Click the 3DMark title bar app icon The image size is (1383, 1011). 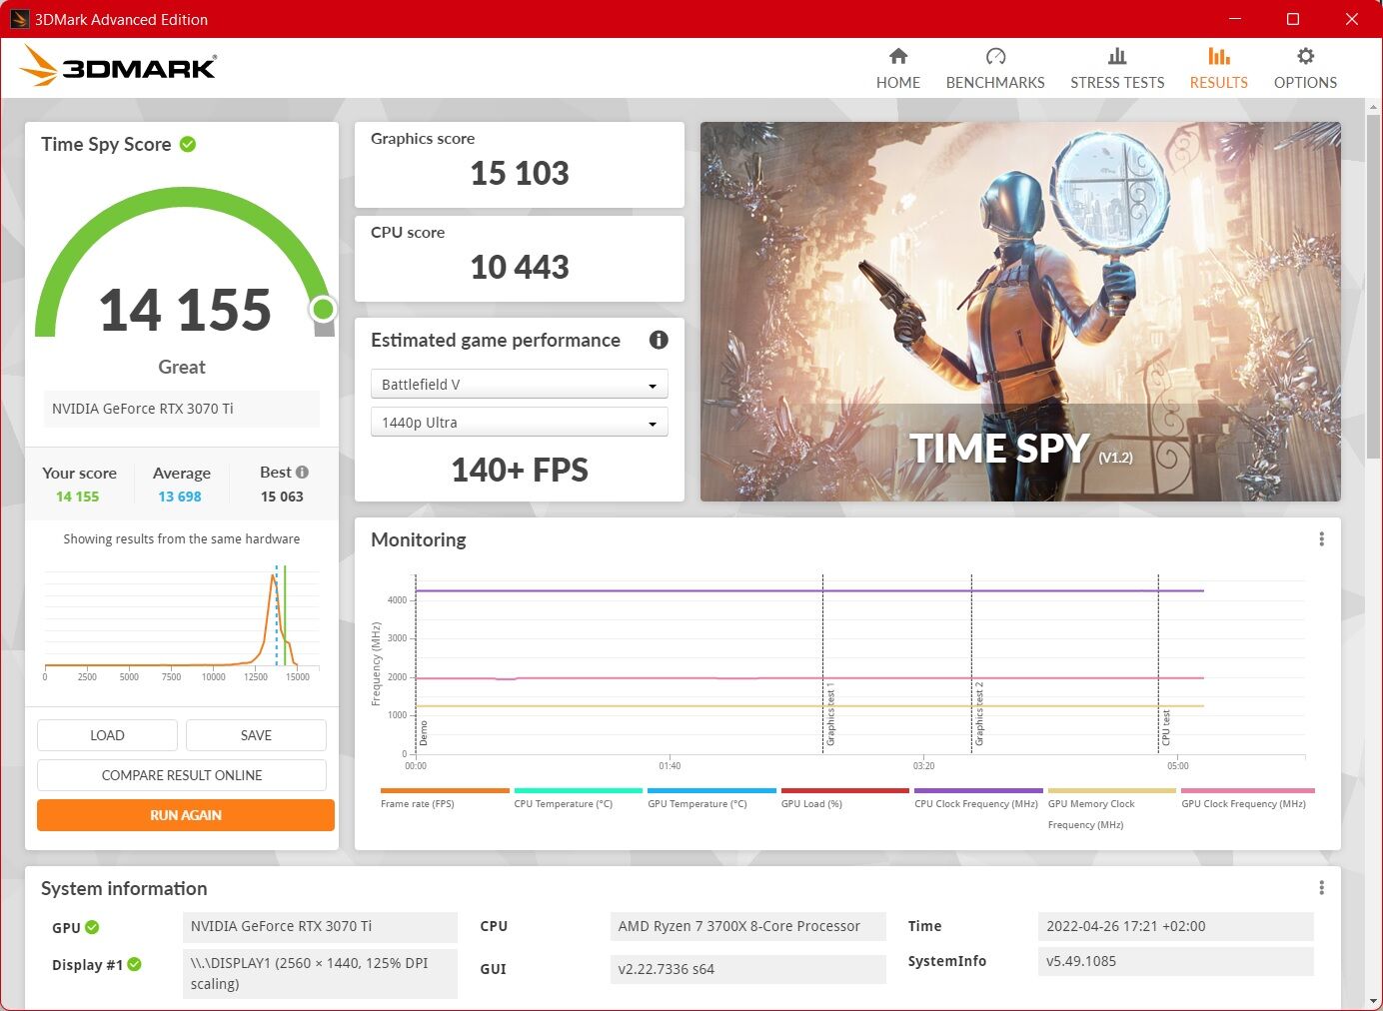coord(19,19)
